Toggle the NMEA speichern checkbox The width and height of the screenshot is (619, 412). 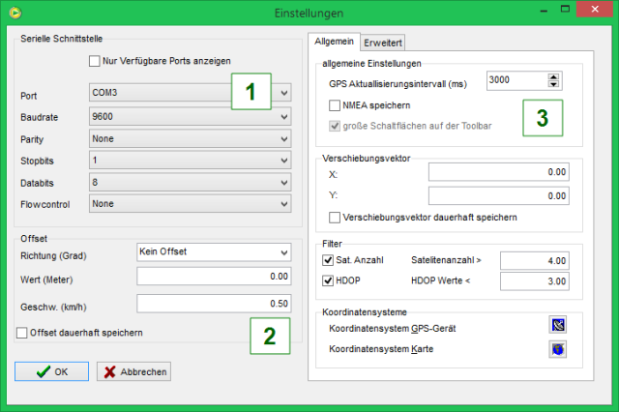[335, 104]
